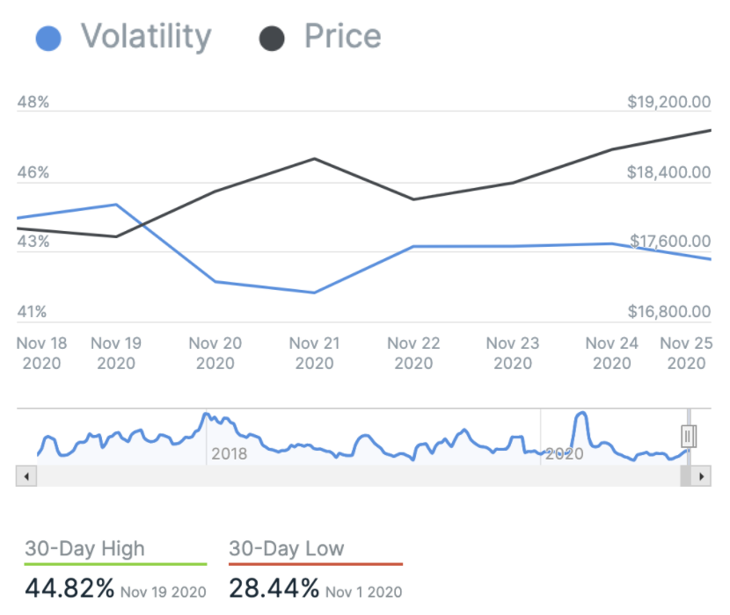This screenshot has width=730, height=615.
Task: Click the Nov 21 2020 axis label
Action: pyautogui.click(x=314, y=352)
